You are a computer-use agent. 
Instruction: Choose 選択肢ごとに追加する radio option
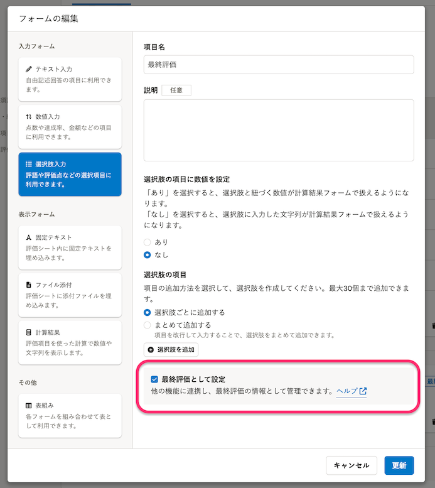pyautogui.click(x=147, y=313)
